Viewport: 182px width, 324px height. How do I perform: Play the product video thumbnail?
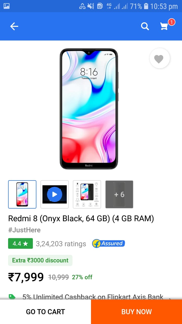click(55, 194)
